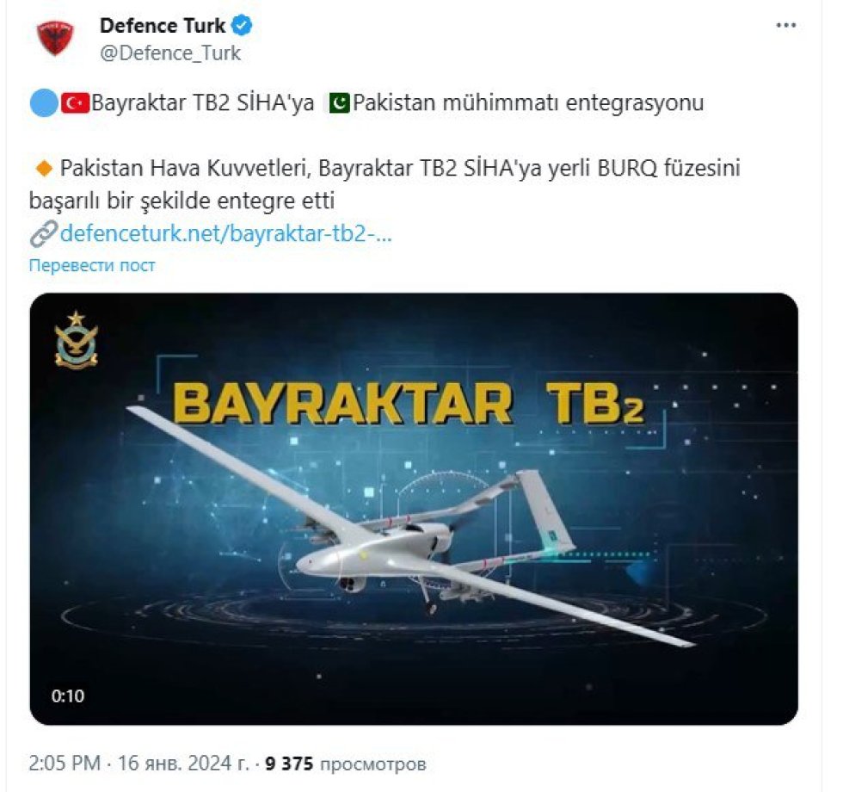Click the 0:10 video duration label
The image size is (843, 792).
68,696
